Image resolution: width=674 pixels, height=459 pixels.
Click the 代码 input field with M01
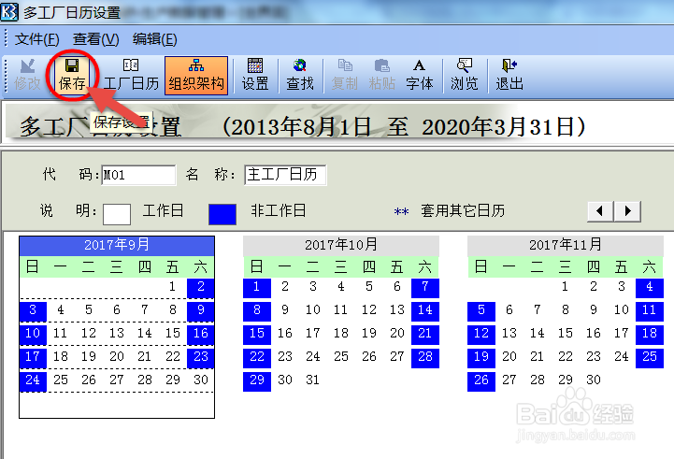(138, 175)
